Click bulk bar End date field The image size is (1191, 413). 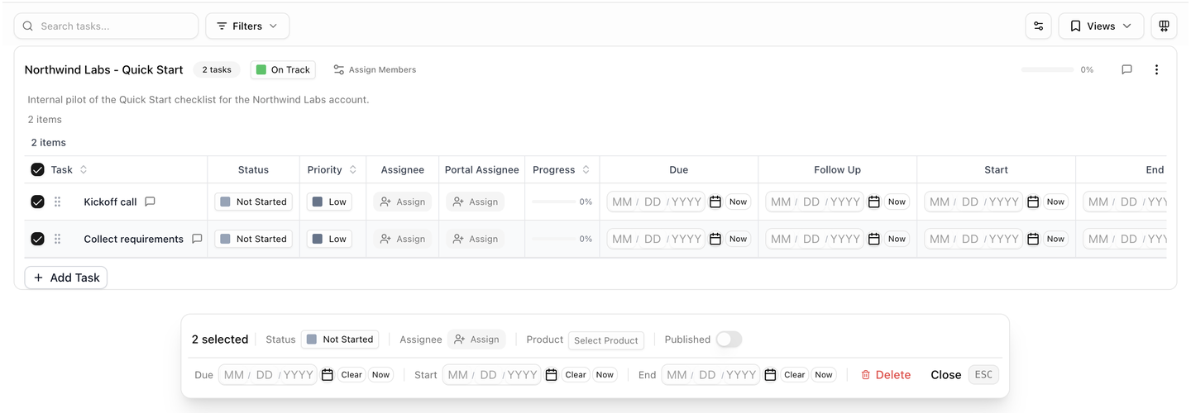point(710,375)
